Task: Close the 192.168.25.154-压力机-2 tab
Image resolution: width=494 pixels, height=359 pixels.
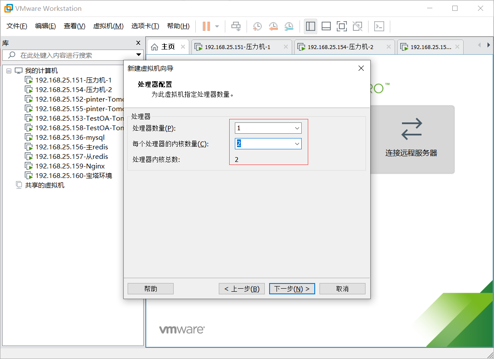Action: click(x=389, y=46)
